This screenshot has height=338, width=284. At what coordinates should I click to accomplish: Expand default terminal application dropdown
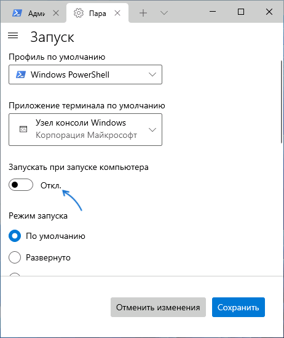tap(85, 129)
